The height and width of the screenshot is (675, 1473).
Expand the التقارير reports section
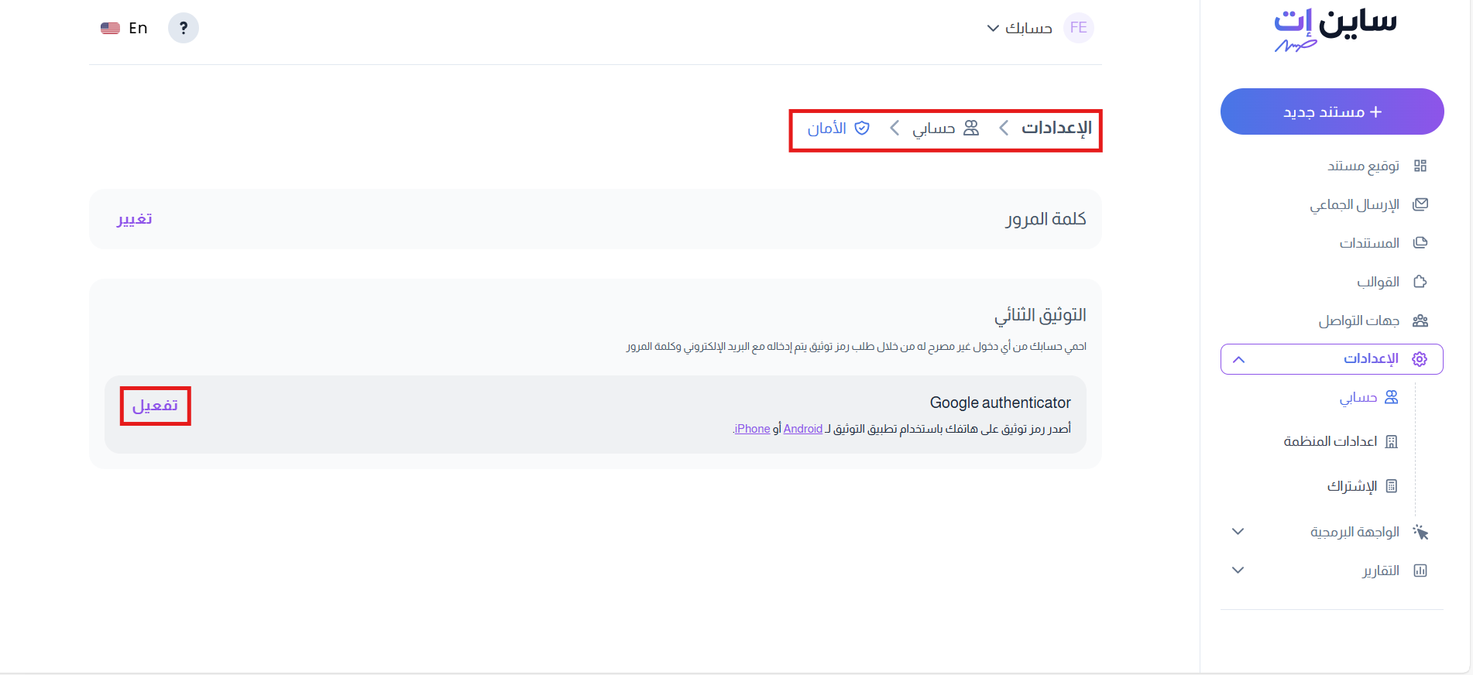tap(1238, 570)
